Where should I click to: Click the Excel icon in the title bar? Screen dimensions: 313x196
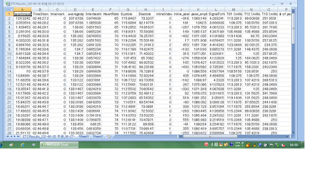tap(8, 4)
